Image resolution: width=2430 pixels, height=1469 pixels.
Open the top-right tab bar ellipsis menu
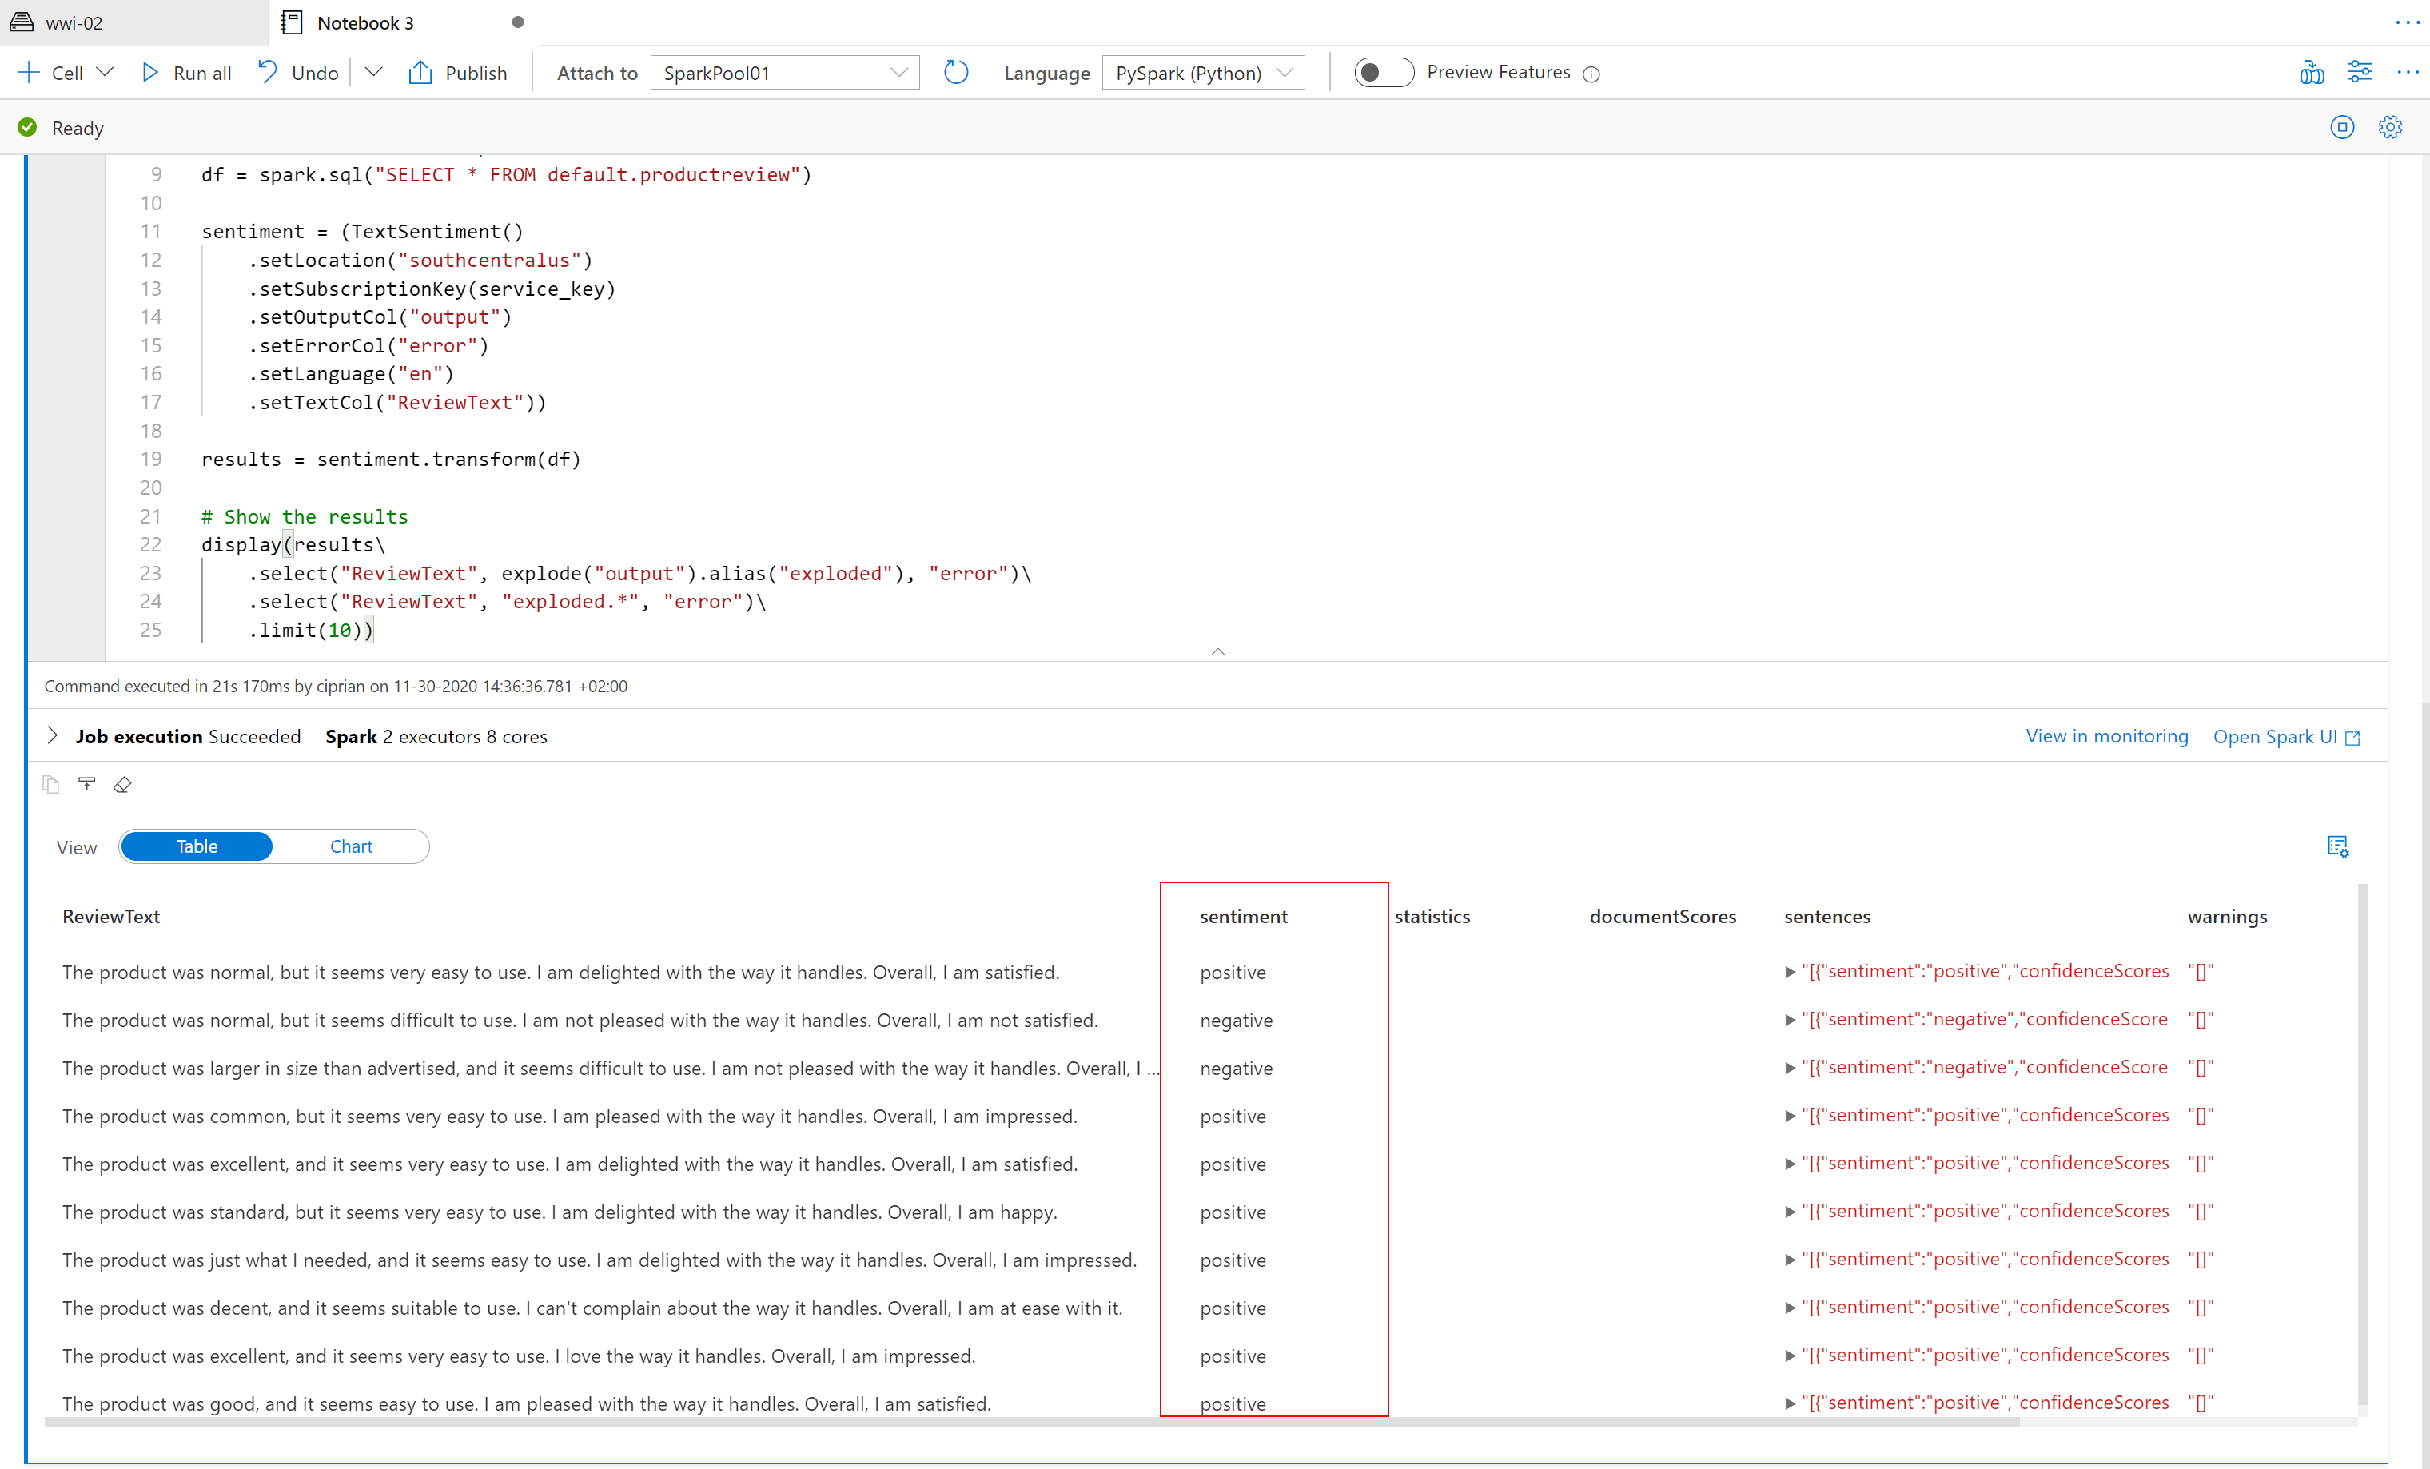tap(2408, 22)
